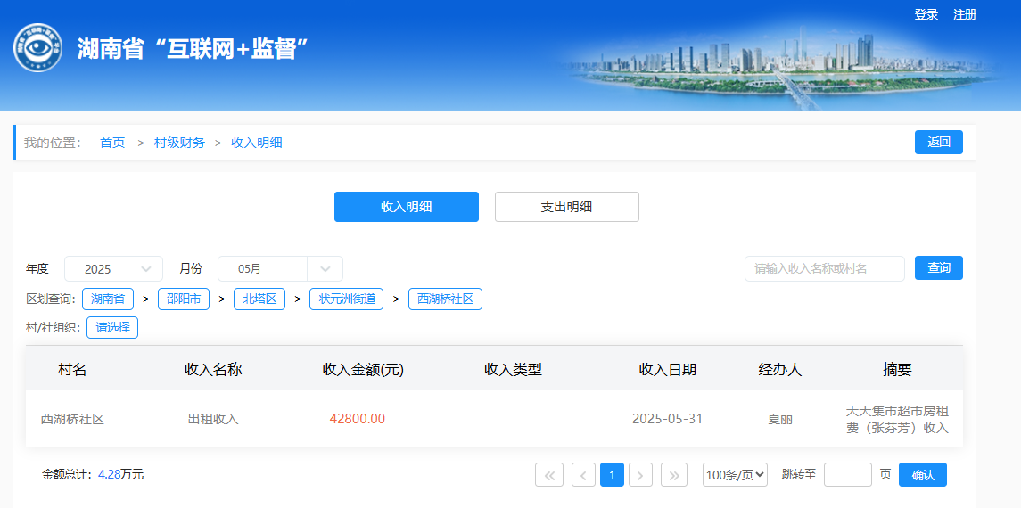
Task: Click the 收入金额(元) column header
Action: (363, 370)
